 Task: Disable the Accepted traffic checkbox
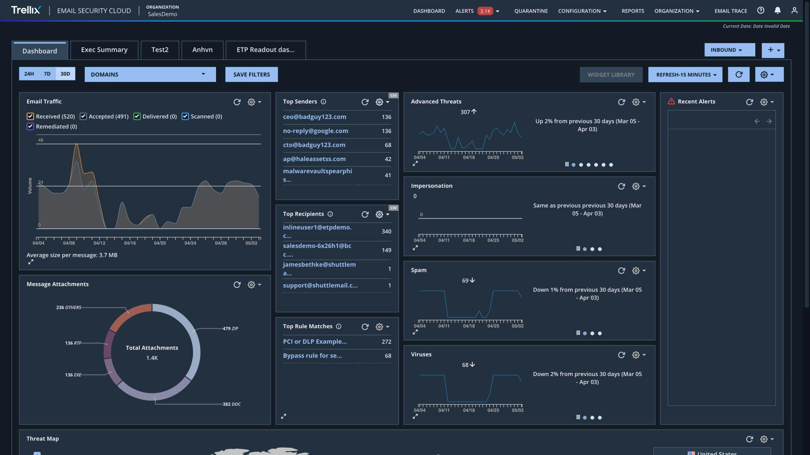coord(83,116)
